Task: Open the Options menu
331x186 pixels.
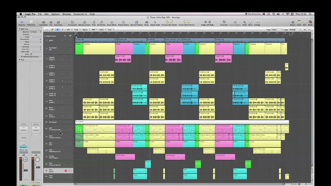Action: (55, 14)
